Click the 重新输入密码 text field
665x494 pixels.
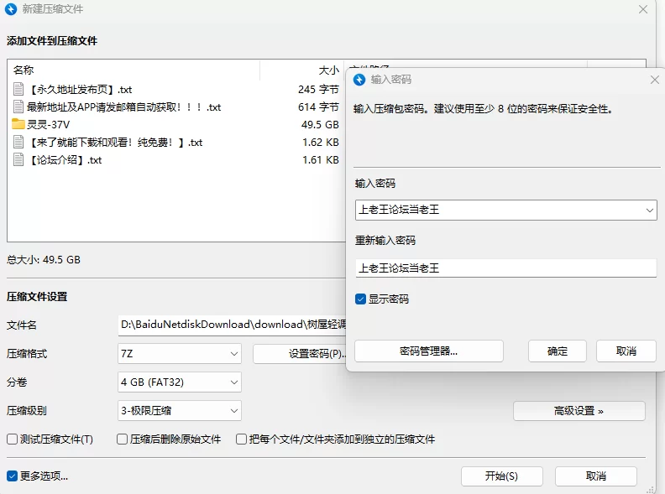click(506, 268)
